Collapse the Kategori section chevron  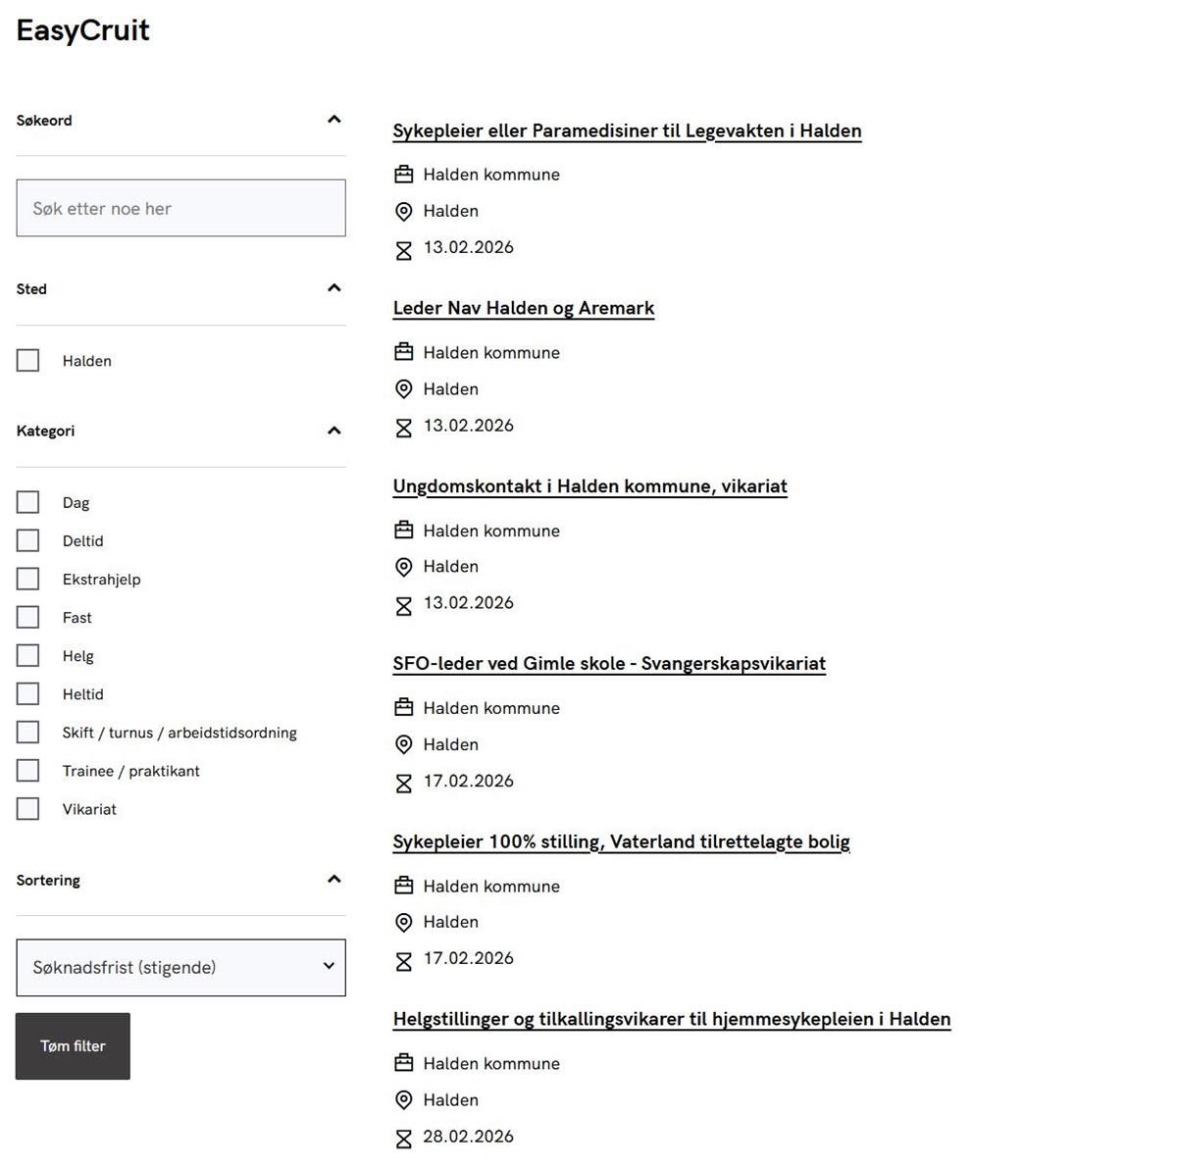[333, 431]
